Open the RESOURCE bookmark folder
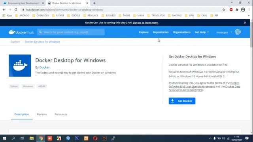 point(91,15)
